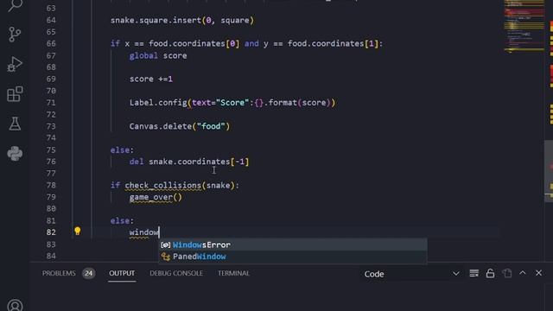Click the 'check_collisions' function call

click(163, 186)
